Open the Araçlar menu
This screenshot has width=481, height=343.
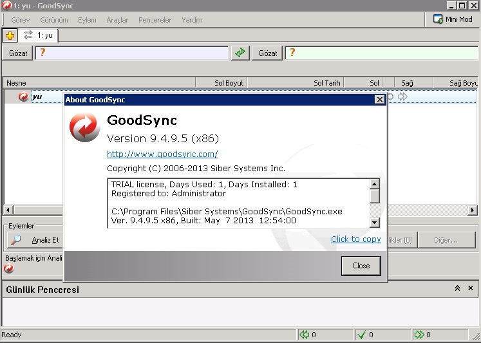tap(117, 20)
